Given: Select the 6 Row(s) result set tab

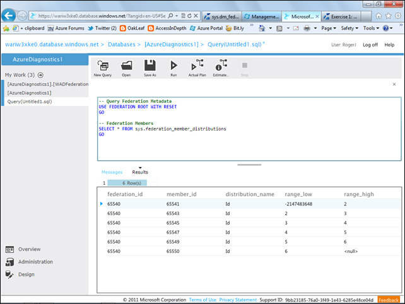Looking at the screenshot, I should [x=127, y=183].
